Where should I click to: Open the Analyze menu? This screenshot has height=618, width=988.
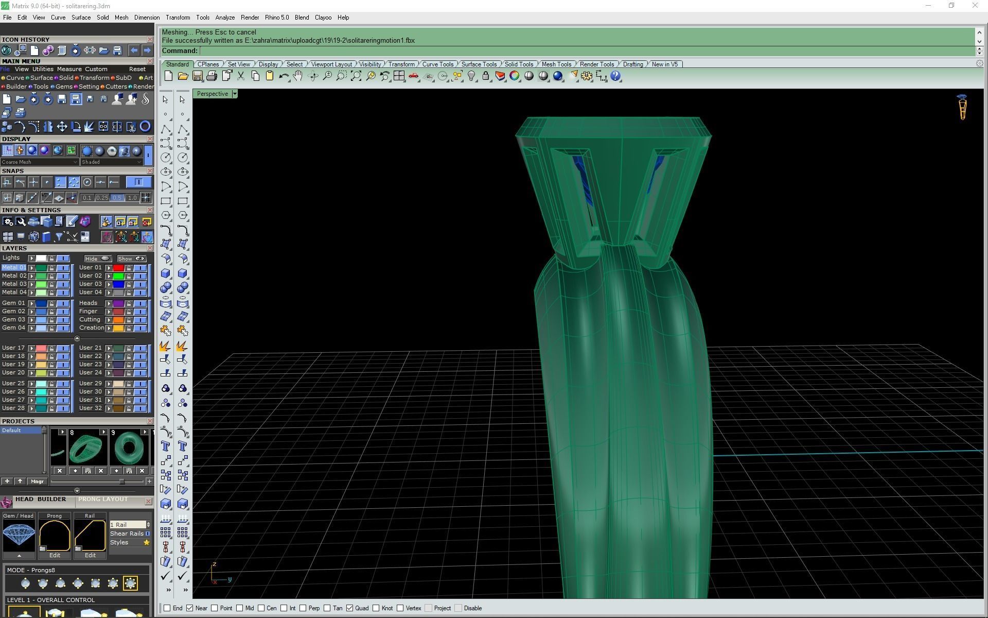[225, 18]
